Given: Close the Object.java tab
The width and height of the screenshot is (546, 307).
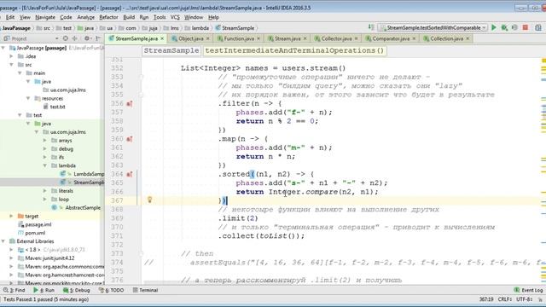Looking at the screenshot, I should click(x=208, y=38).
